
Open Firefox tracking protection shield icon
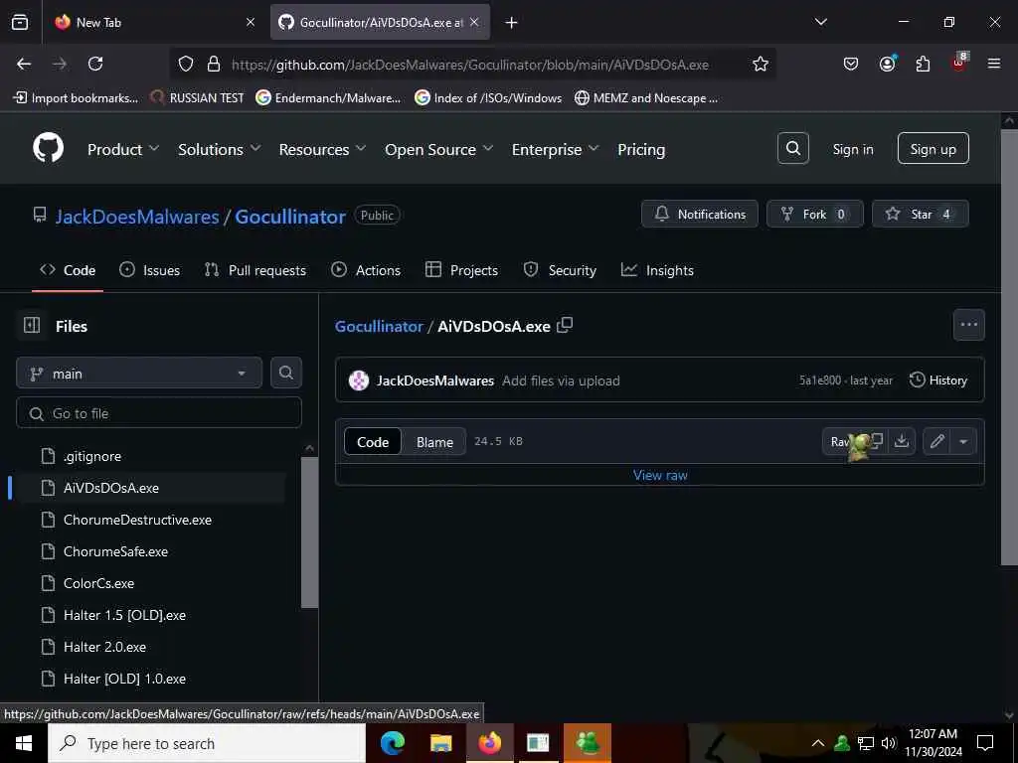click(x=186, y=64)
